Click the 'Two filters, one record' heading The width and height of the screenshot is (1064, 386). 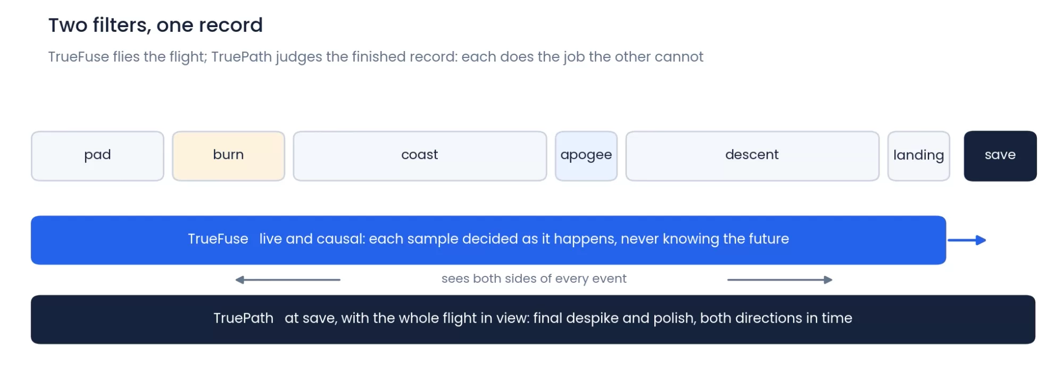coord(155,25)
